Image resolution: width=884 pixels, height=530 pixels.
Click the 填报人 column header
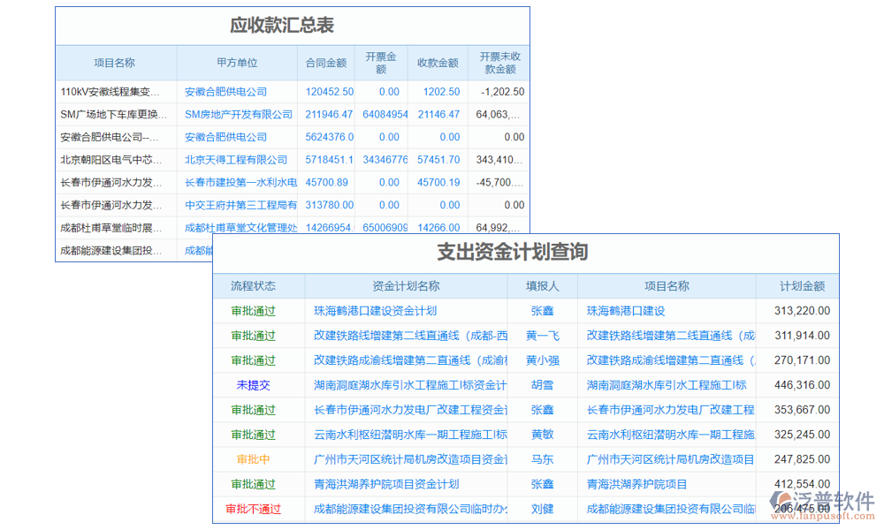542,285
